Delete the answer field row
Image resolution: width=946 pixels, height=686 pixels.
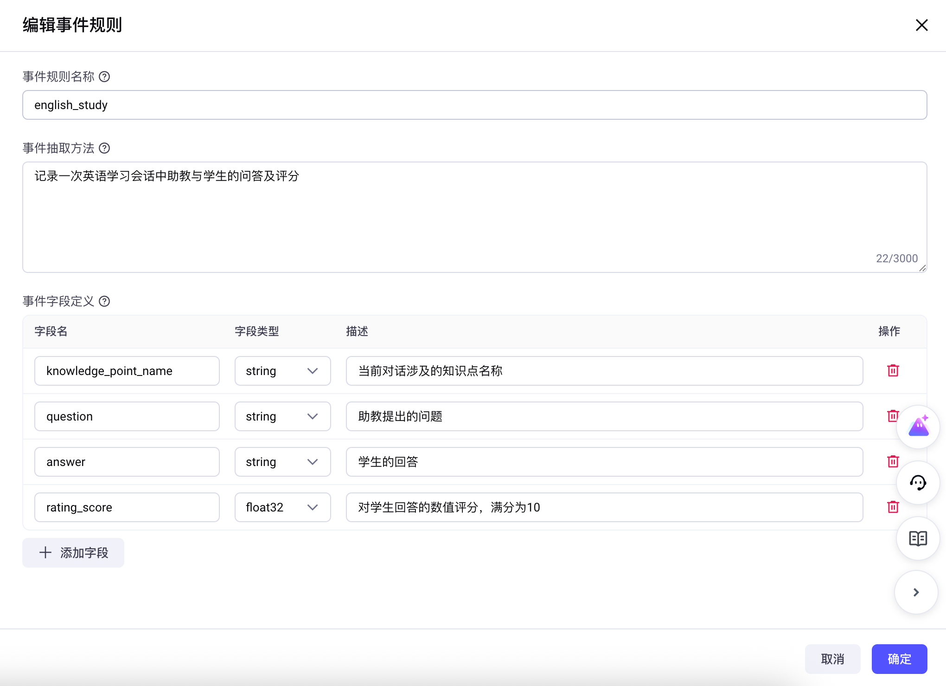(x=893, y=462)
